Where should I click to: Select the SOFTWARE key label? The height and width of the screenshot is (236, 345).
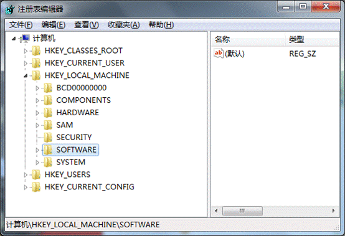pos(77,150)
